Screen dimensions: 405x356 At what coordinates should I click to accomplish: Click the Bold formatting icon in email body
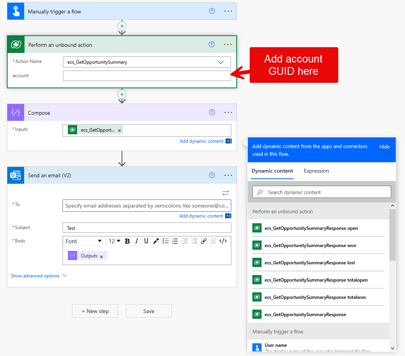[127, 241]
